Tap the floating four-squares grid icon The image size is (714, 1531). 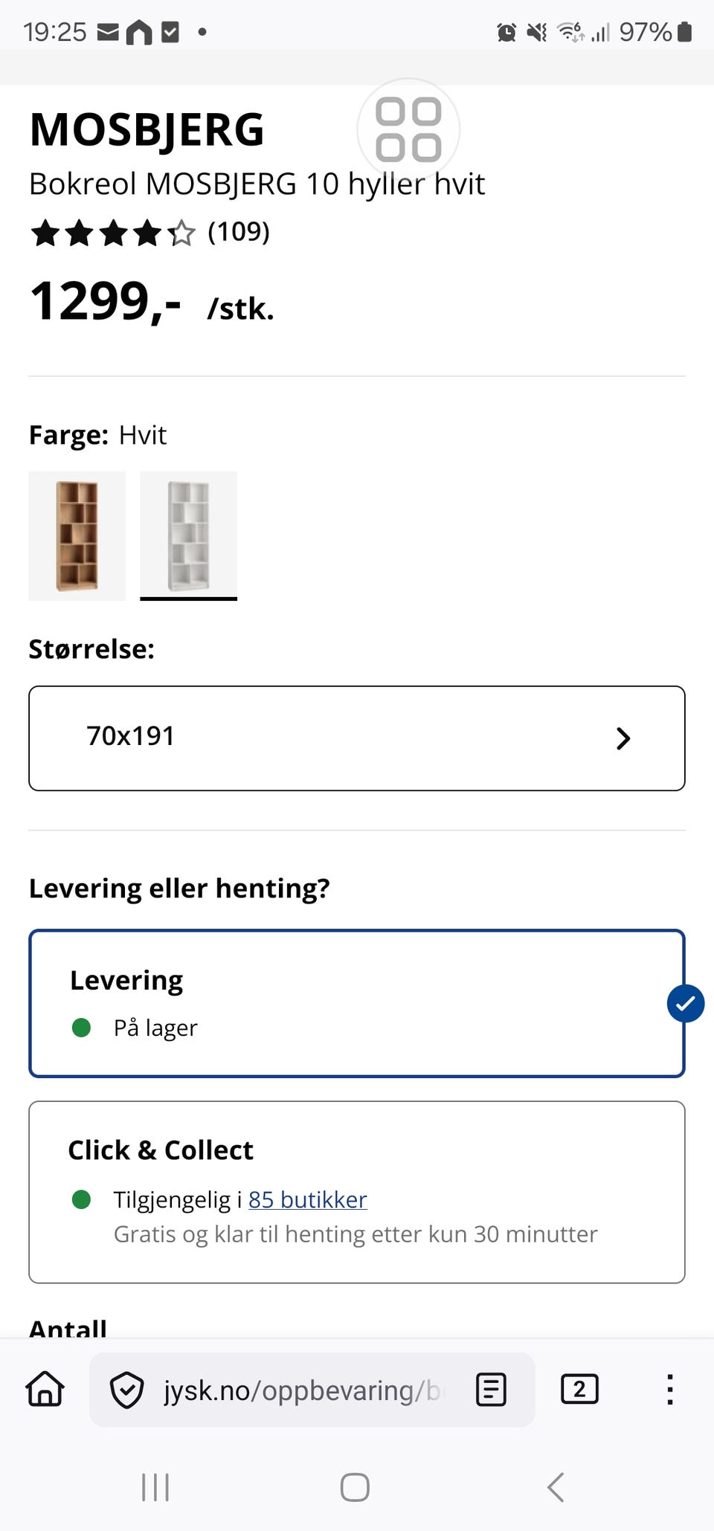pos(408,129)
